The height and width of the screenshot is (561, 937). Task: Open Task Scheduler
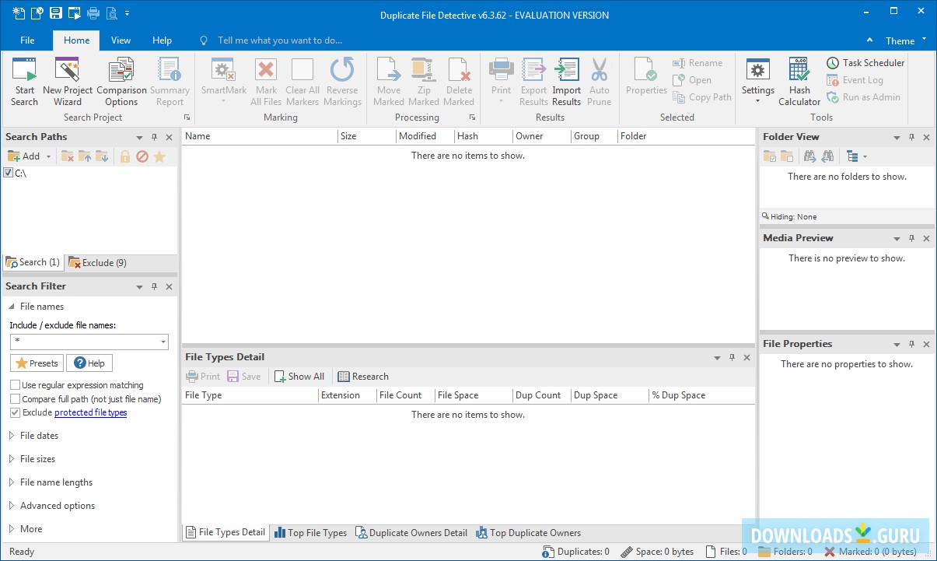pos(865,63)
